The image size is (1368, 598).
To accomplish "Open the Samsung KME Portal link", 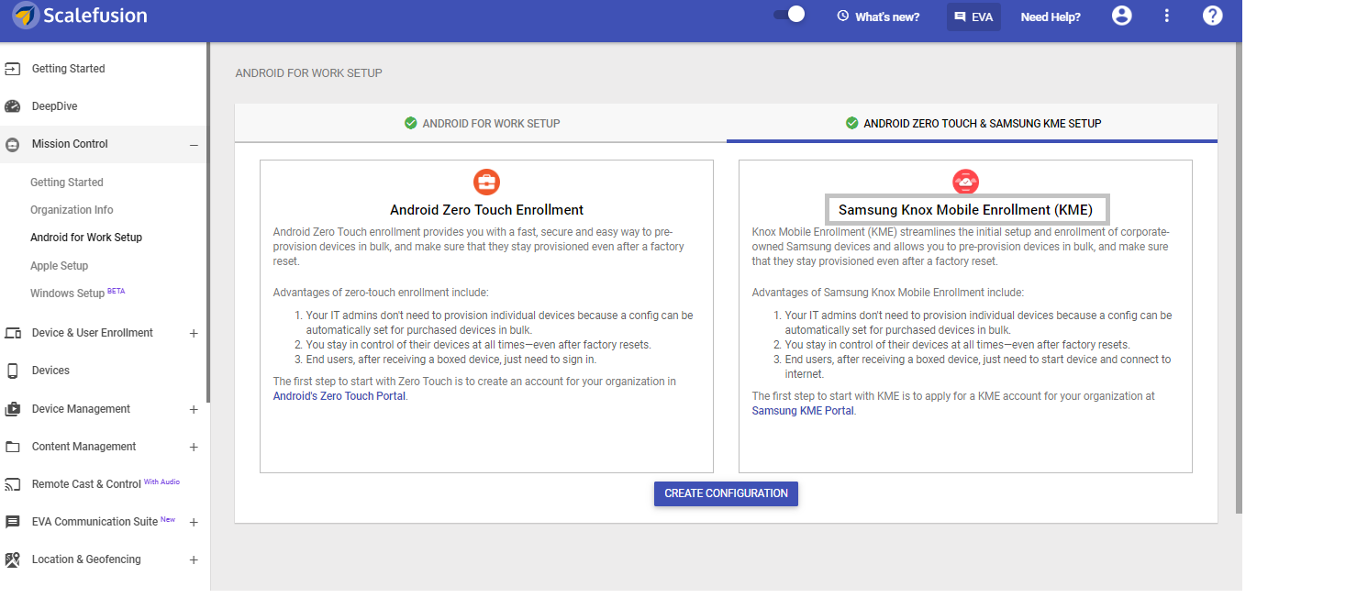I will click(803, 411).
